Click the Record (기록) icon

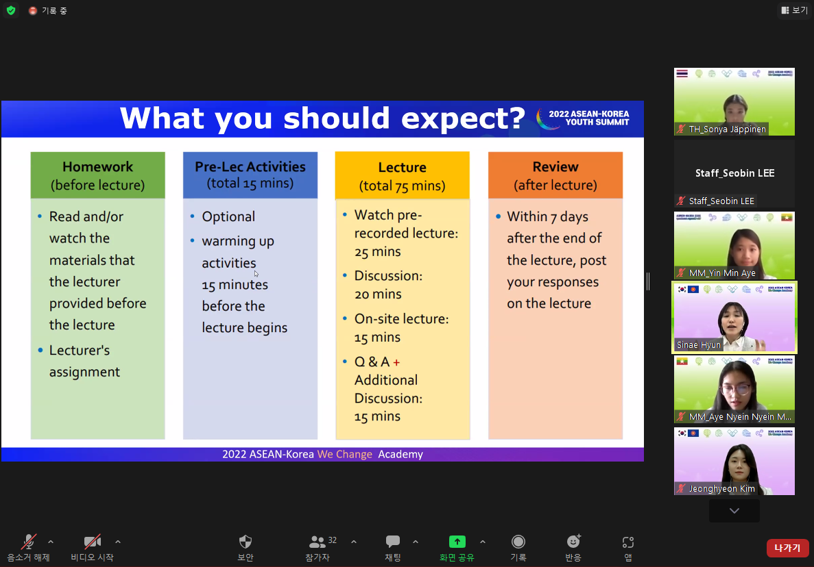coord(518,542)
